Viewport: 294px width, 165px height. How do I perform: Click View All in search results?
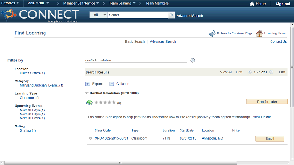coord(226,72)
